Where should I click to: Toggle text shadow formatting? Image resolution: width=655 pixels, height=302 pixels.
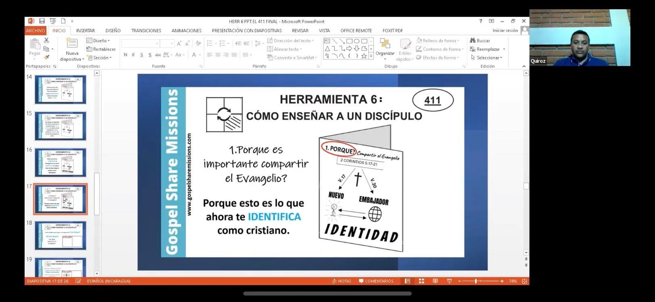(x=150, y=55)
